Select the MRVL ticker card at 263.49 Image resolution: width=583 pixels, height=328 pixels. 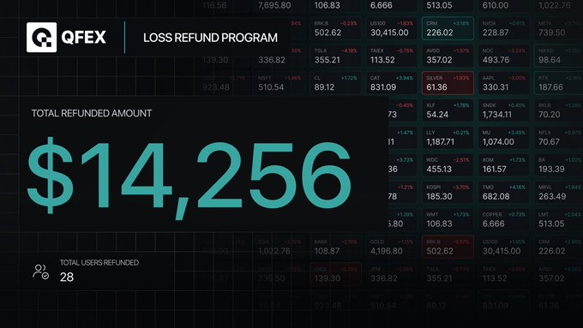point(558,192)
